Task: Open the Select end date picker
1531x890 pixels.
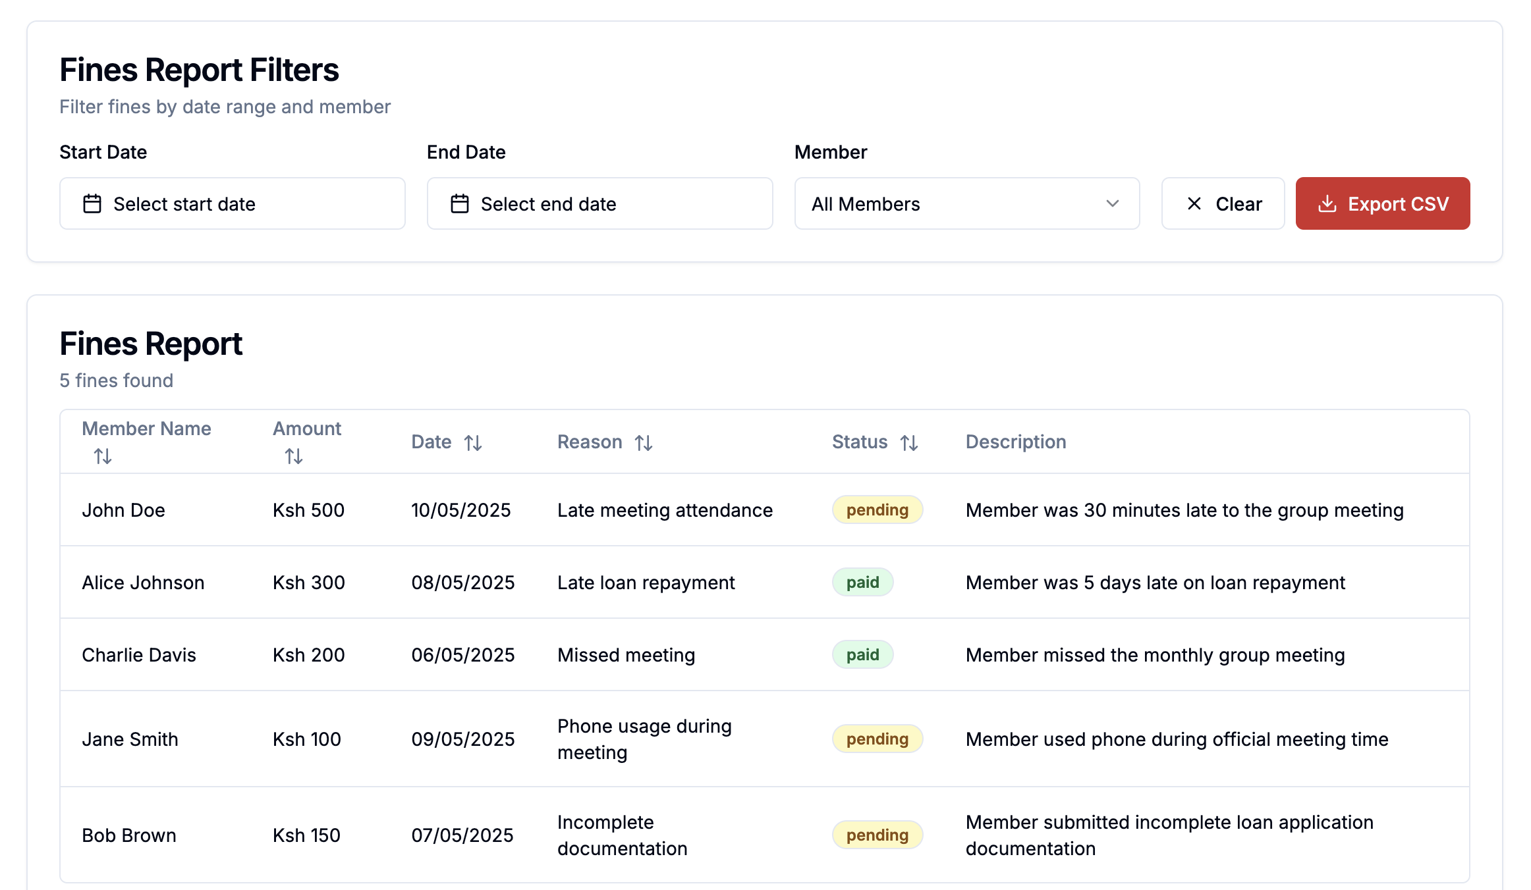Action: pos(599,204)
